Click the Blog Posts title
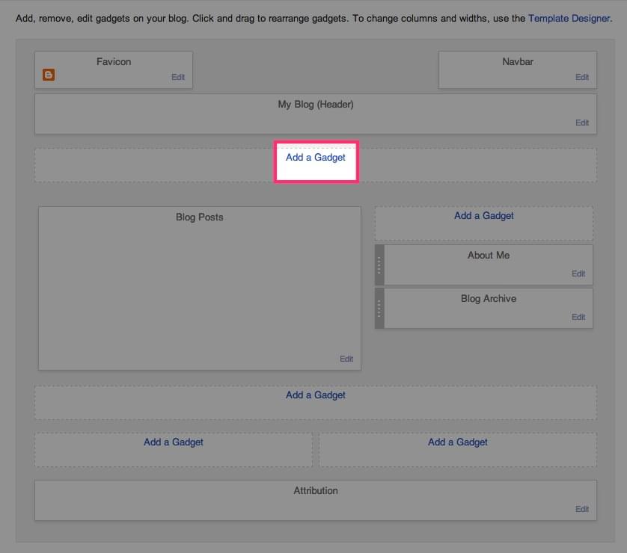627x553 pixels. [x=200, y=217]
